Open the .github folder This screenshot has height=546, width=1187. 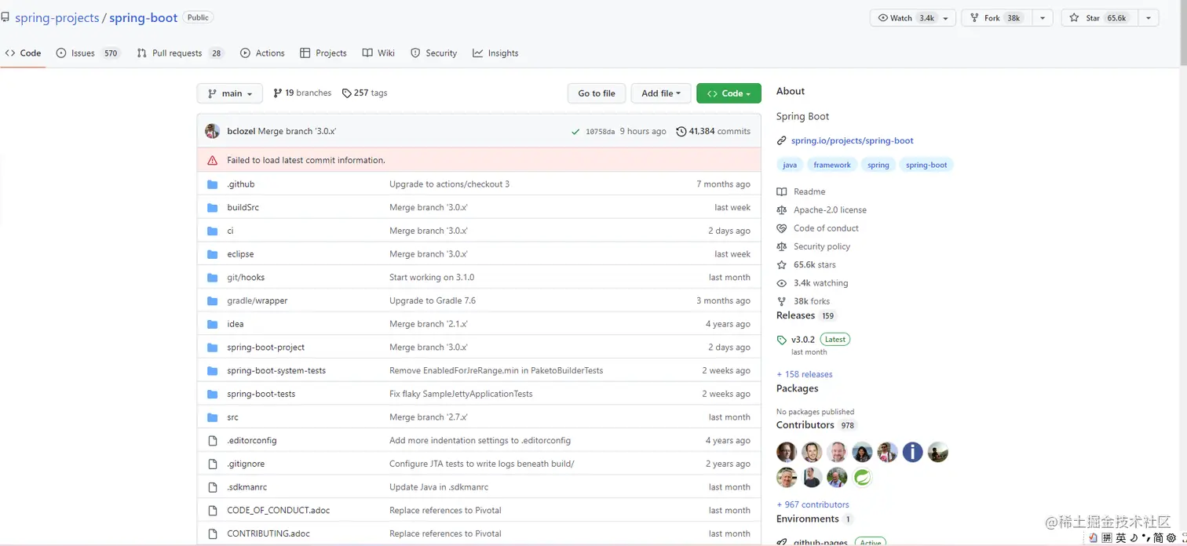[240, 184]
